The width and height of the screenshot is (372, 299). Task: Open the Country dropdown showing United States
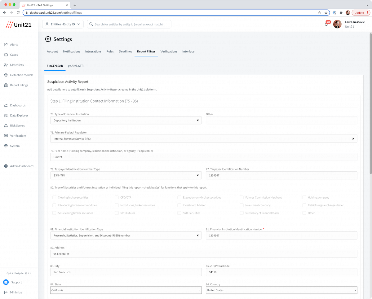pos(281,290)
